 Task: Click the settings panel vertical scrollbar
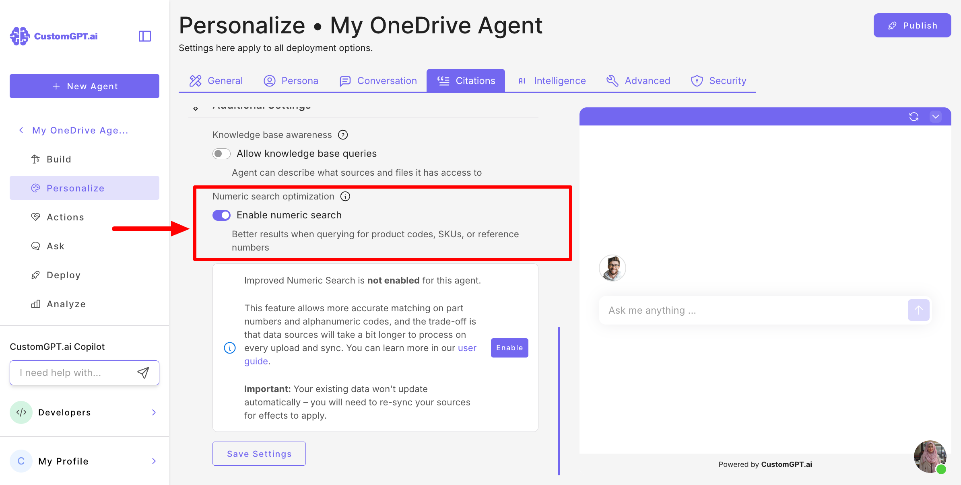point(559,401)
